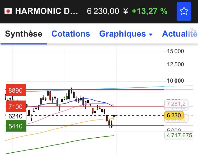Click the double-chevron tabs scroll arrow
Image resolution: width=198 pixels, height=155 pixels.
[x=193, y=31]
